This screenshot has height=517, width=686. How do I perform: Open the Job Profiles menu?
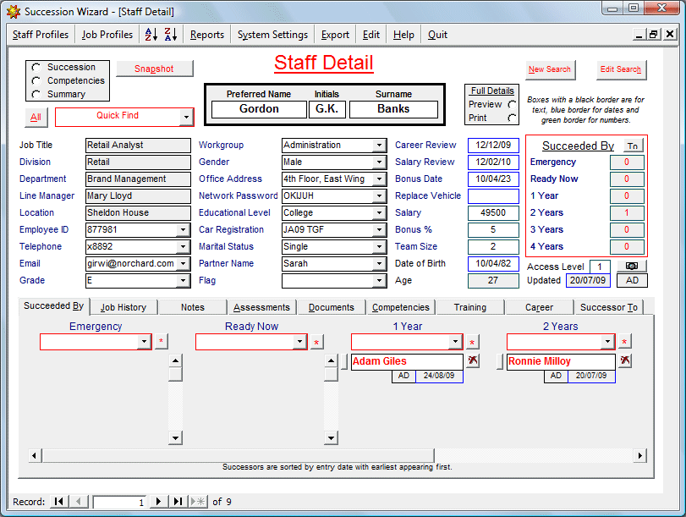point(107,35)
